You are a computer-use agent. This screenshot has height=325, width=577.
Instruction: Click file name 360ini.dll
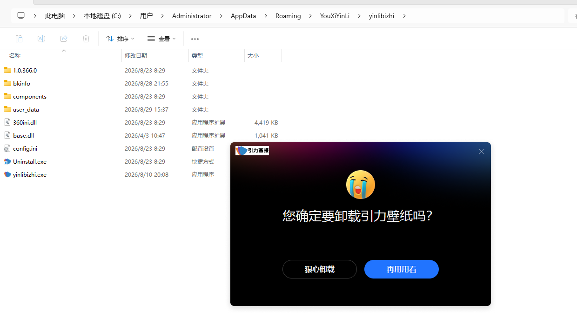coord(25,122)
